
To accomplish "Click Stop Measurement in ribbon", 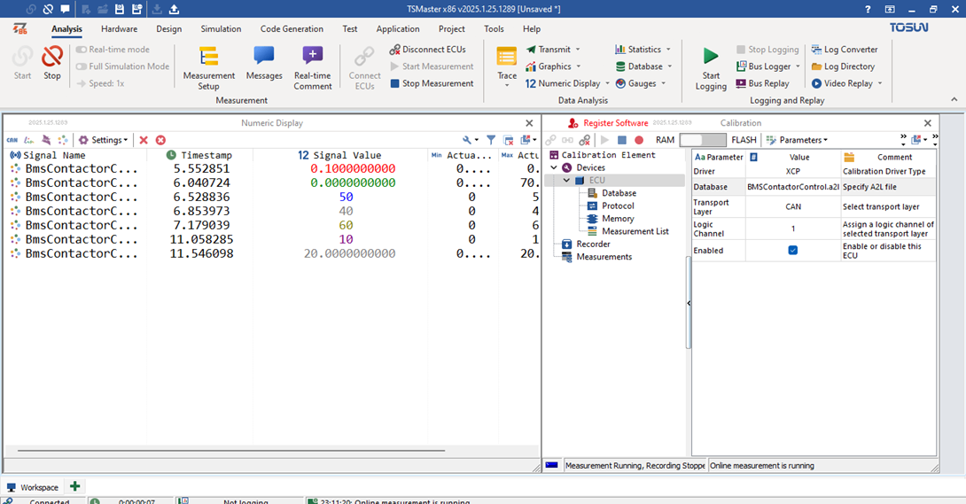I will click(432, 83).
